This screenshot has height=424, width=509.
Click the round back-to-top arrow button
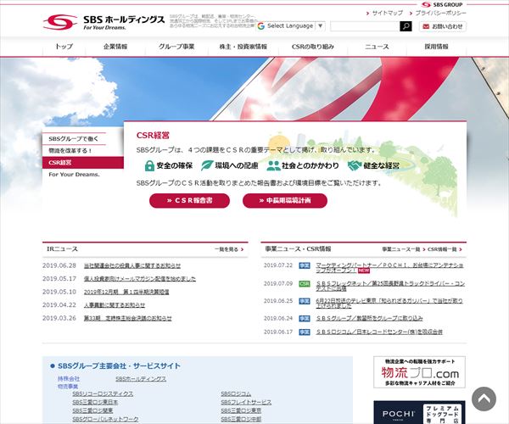point(484,399)
